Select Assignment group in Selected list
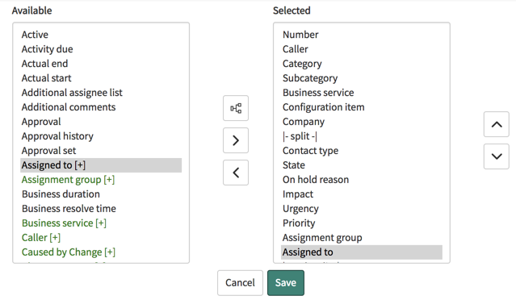Screen dimensions: 516x300 [362, 237]
